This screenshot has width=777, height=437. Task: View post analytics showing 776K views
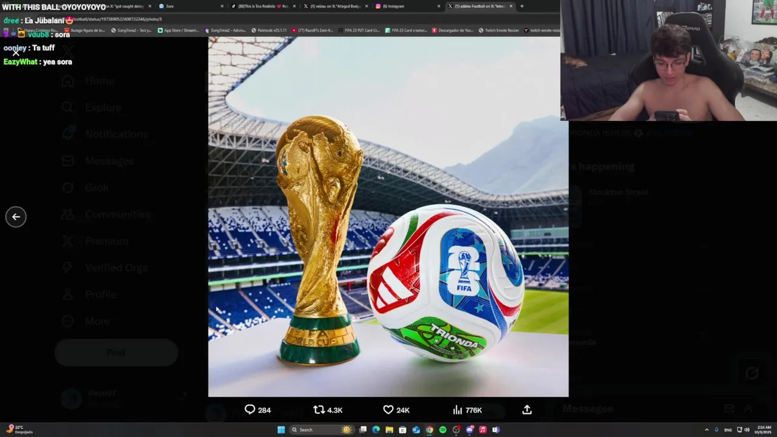coord(467,410)
